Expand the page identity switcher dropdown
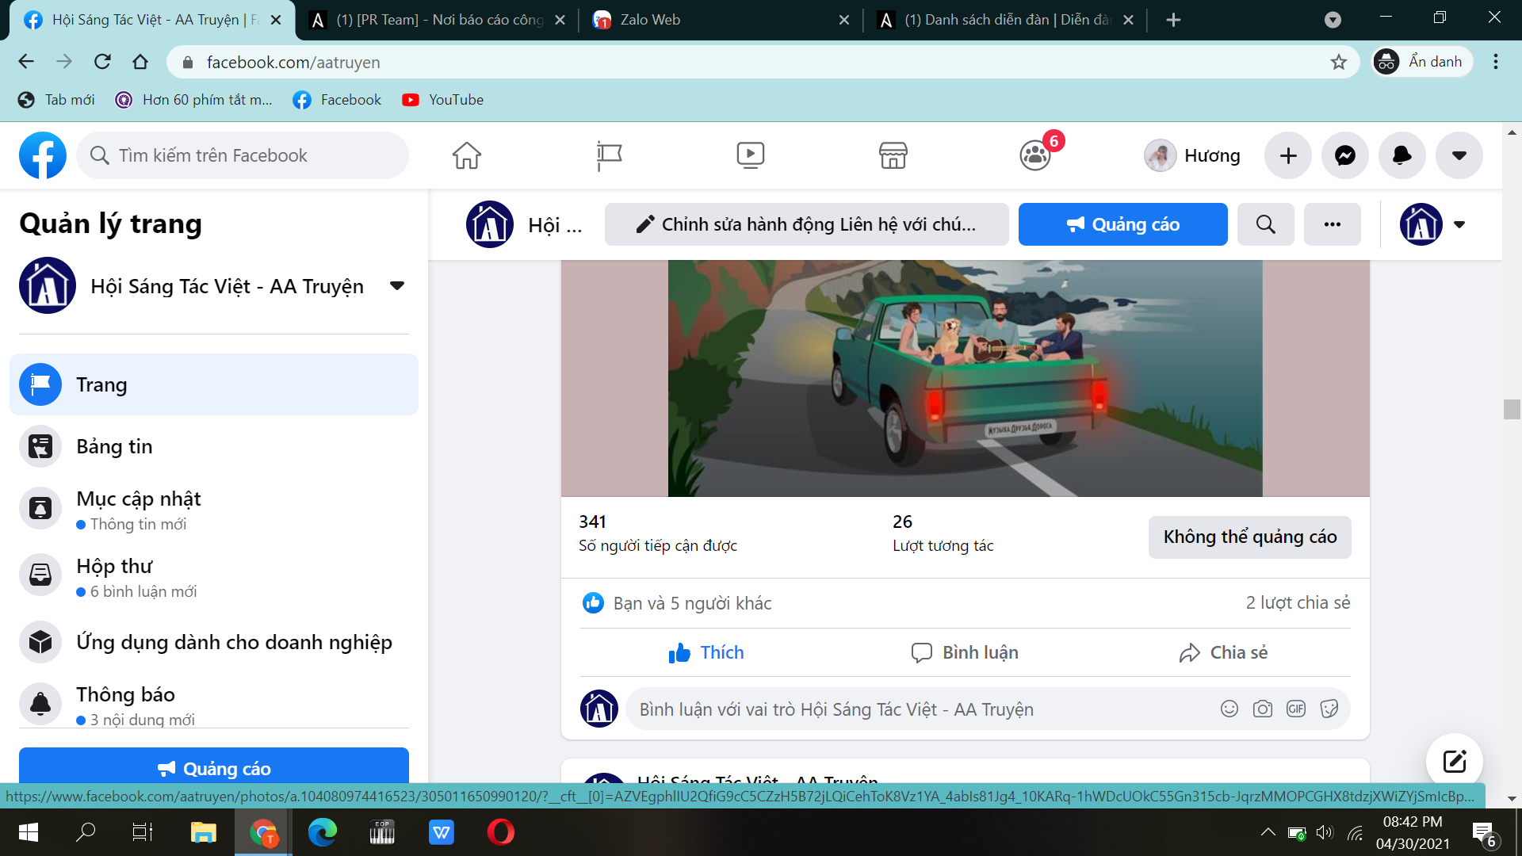1522x856 pixels. [x=1459, y=224]
